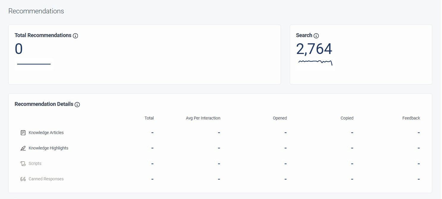Open the Total Recommendations info tooltip
442x199 pixels.
pos(75,36)
